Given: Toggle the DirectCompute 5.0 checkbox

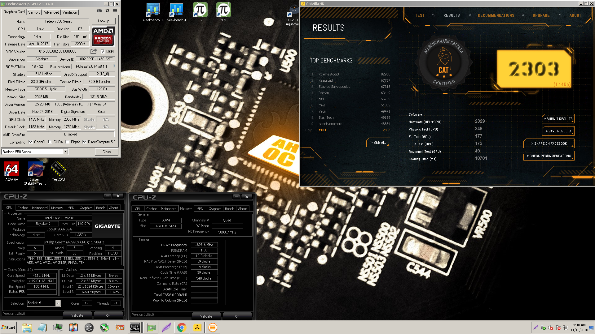Looking at the screenshot, I should pyautogui.click(x=84, y=142).
